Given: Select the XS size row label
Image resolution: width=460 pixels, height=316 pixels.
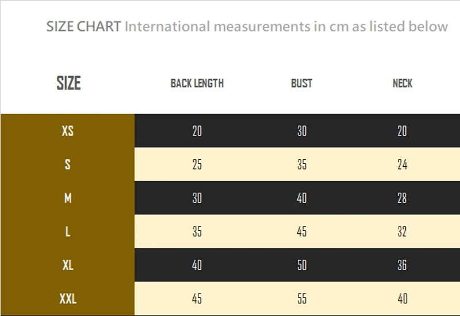Looking at the screenshot, I should (68, 131).
